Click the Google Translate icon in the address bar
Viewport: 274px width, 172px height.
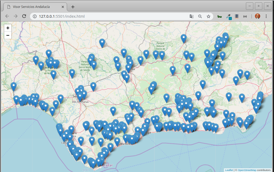[191, 16]
